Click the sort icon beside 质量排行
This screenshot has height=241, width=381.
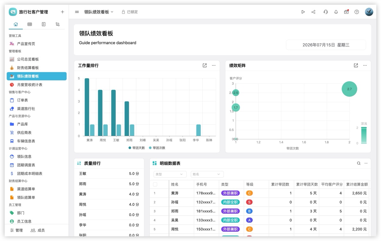click(79, 163)
